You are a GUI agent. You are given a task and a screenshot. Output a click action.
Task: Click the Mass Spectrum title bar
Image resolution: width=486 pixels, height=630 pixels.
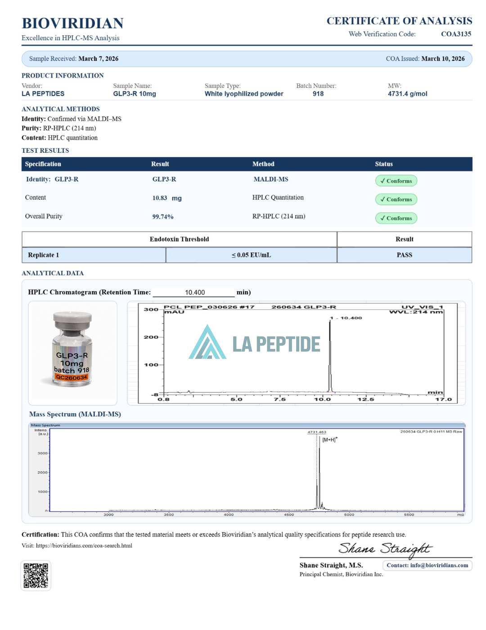pyautogui.click(x=247, y=425)
